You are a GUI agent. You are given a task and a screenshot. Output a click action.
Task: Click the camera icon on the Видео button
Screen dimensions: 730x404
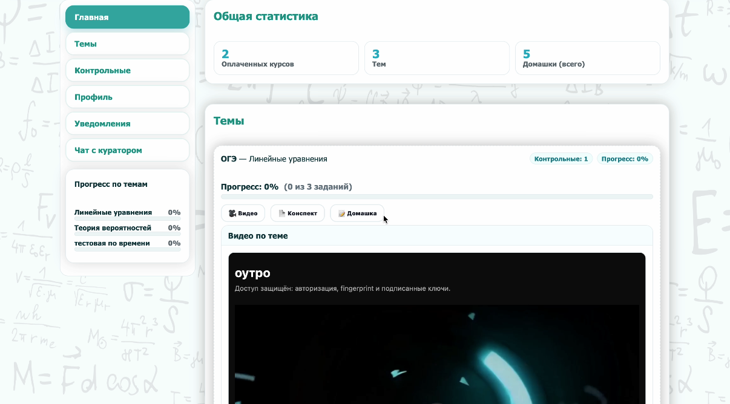click(x=232, y=213)
